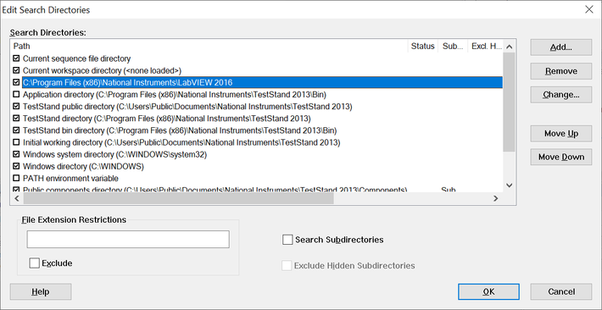Click the list's scroll down arrow
Viewport: 602px width, 310px height.
(x=509, y=185)
